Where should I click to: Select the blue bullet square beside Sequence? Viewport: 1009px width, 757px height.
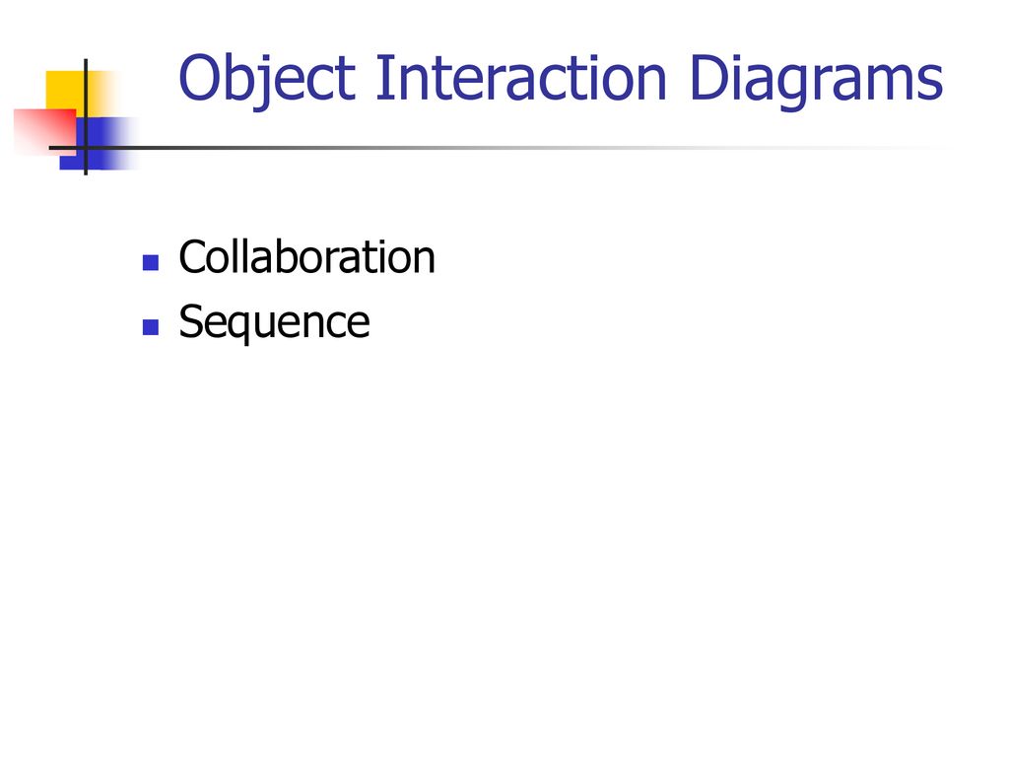point(151,327)
